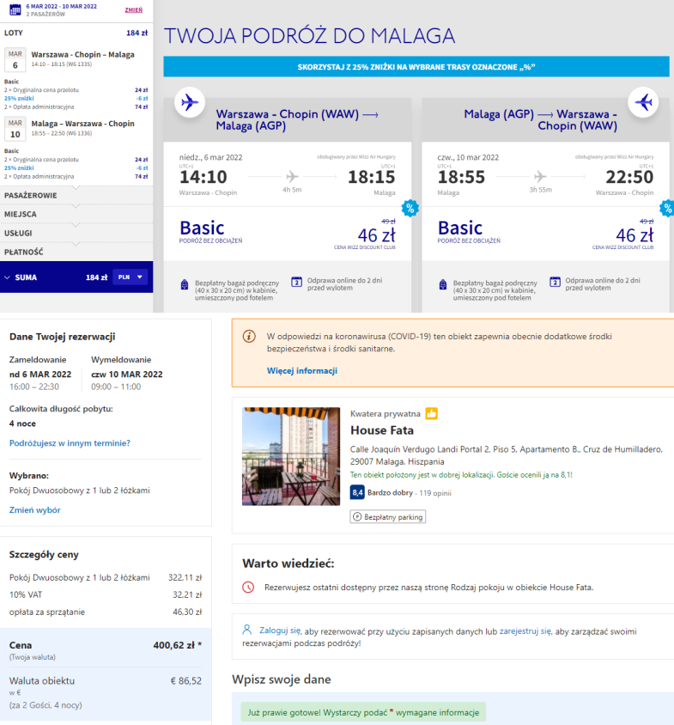The width and height of the screenshot is (674, 725).
Task: Click Warszawa - Chopin – Malaga flight row
Action: (82, 55)
